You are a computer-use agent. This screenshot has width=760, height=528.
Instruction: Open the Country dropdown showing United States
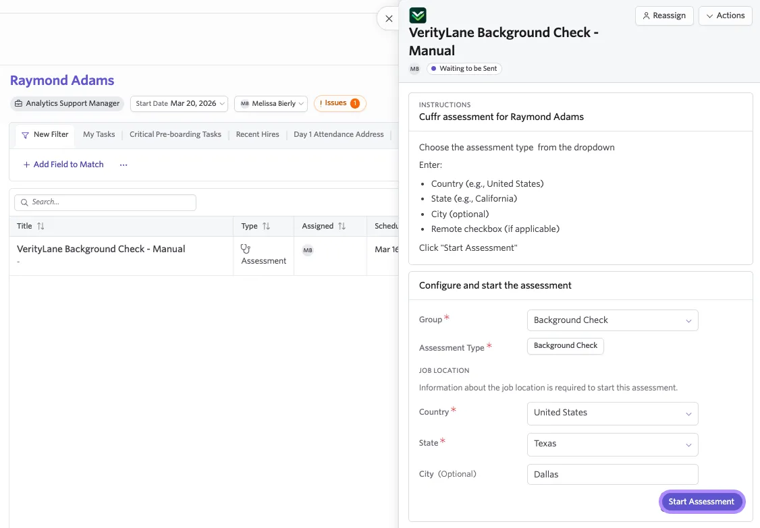point(612,413)
